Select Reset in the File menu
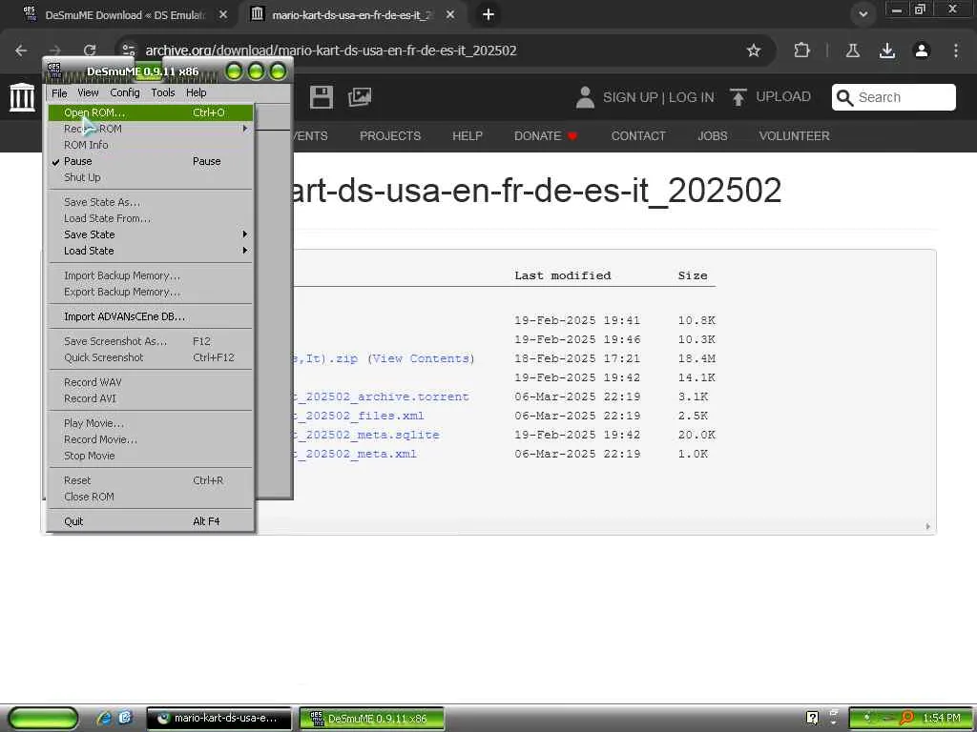Viewport: 977px width, 732px height. (151, 480)
